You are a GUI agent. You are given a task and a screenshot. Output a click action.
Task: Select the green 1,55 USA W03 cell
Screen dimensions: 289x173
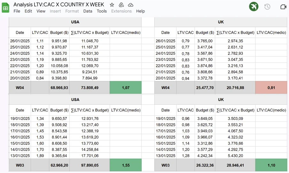126,165
